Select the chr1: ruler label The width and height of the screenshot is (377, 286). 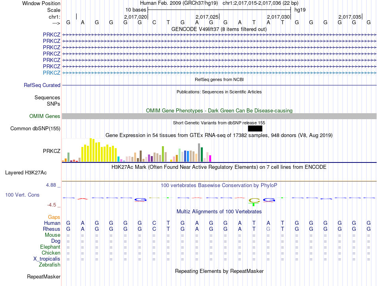click(x=54, y=17)
